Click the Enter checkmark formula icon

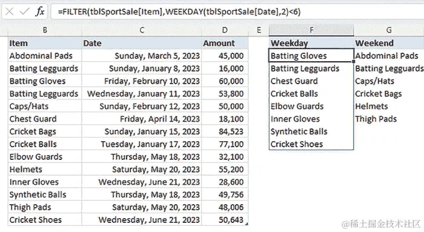(25, 12)
